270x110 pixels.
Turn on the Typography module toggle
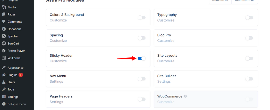point(249,17)
